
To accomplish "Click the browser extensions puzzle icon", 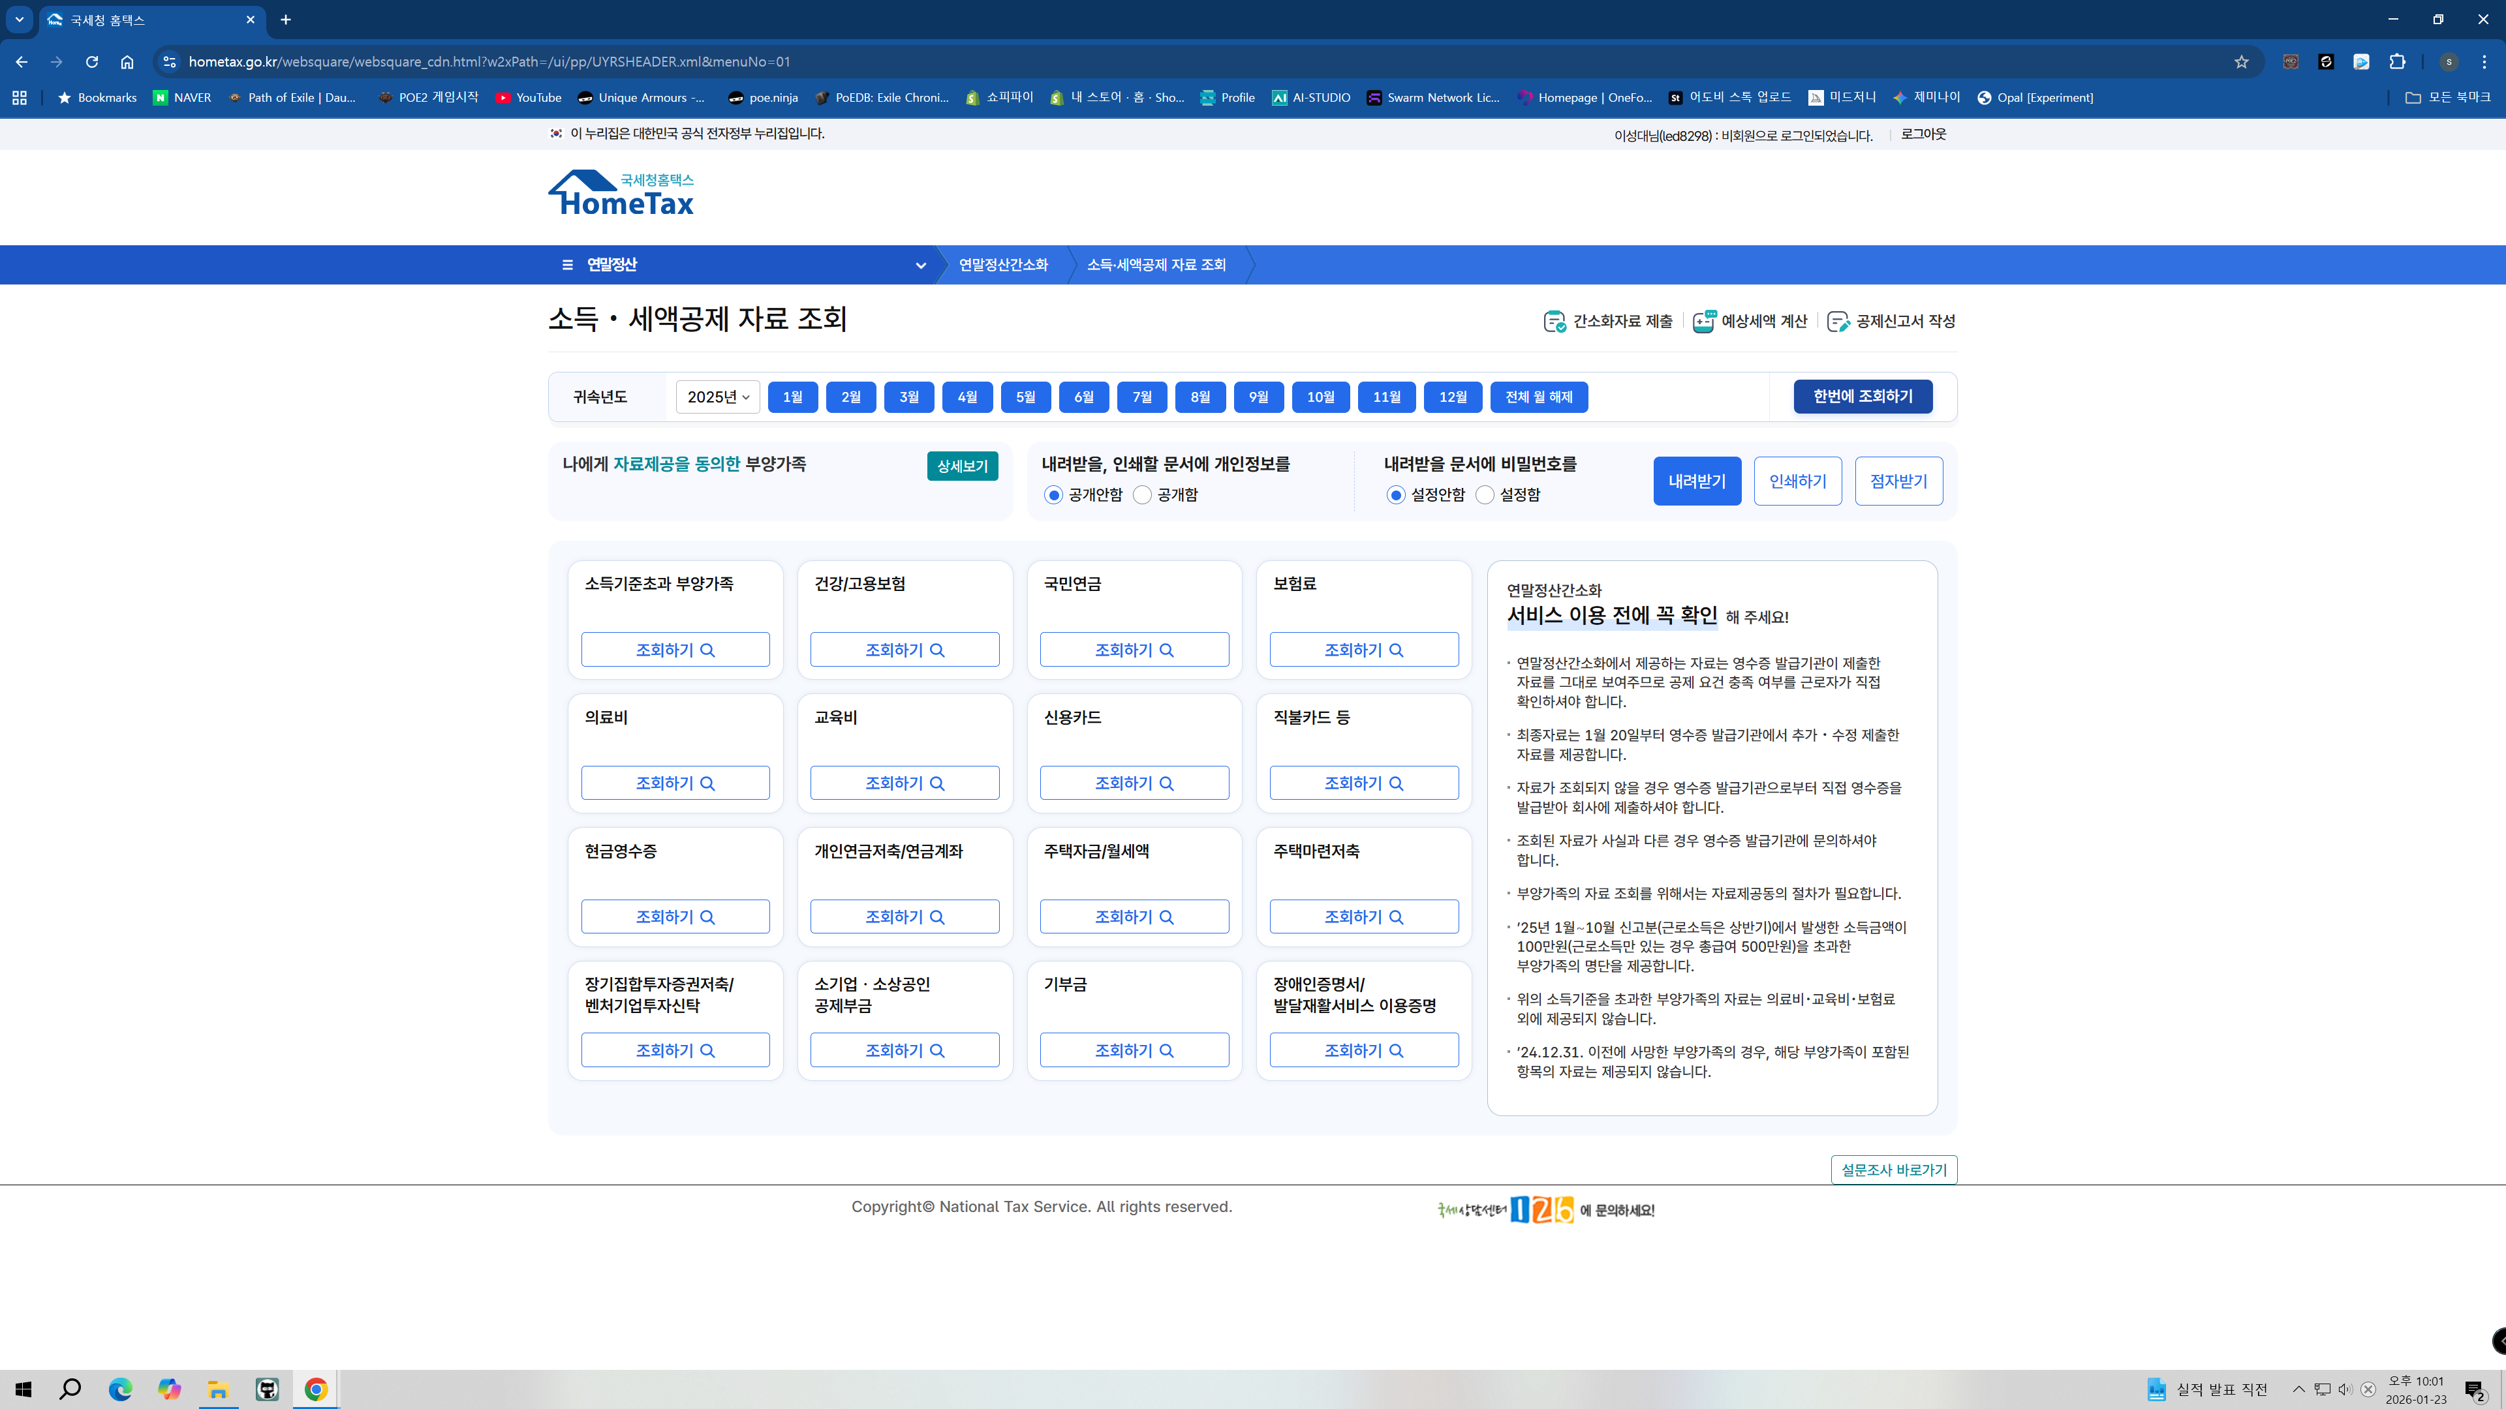I will [x=2397, y=60].
